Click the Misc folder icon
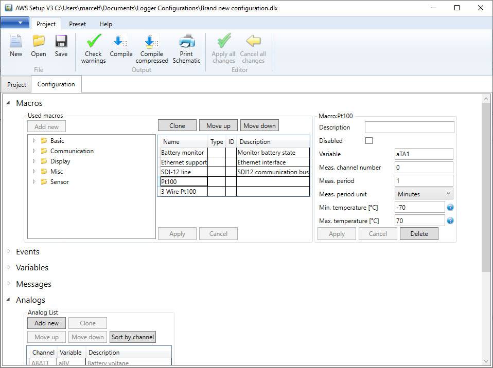The image size is (493, 368). pyautogui.click(x=44, y=172)
